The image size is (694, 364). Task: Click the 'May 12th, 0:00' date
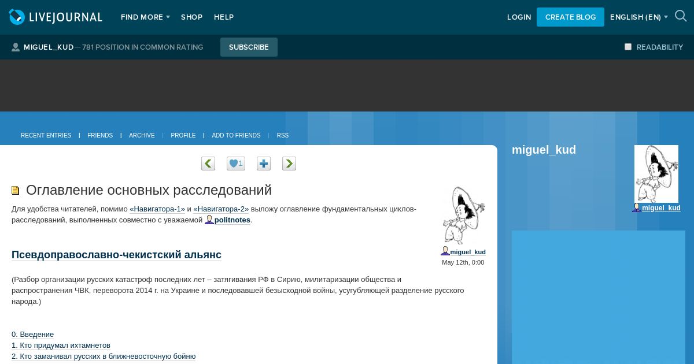(x=463, y=262)
